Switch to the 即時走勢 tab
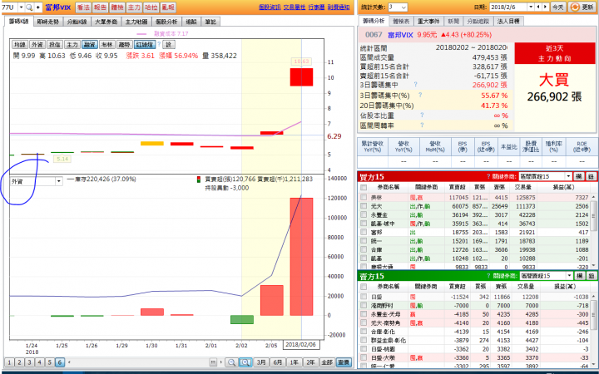The width and height of the screenshot is (599, 374). pyautogui.click(x=47, y=22)
